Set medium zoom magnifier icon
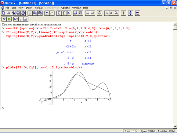Screen dimensions: 177x133 coord(111,13)
